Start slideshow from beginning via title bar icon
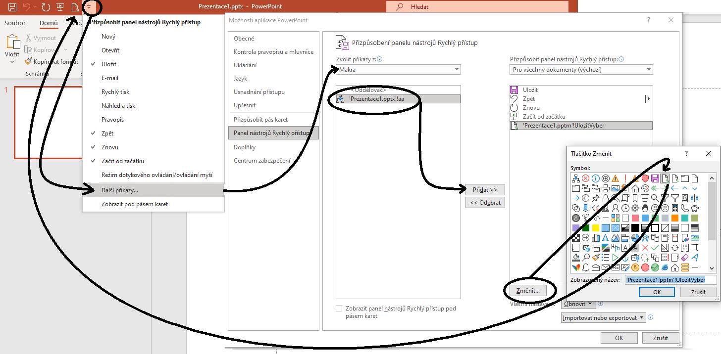This screenshot has width=721, height=354. coord(60,7)
